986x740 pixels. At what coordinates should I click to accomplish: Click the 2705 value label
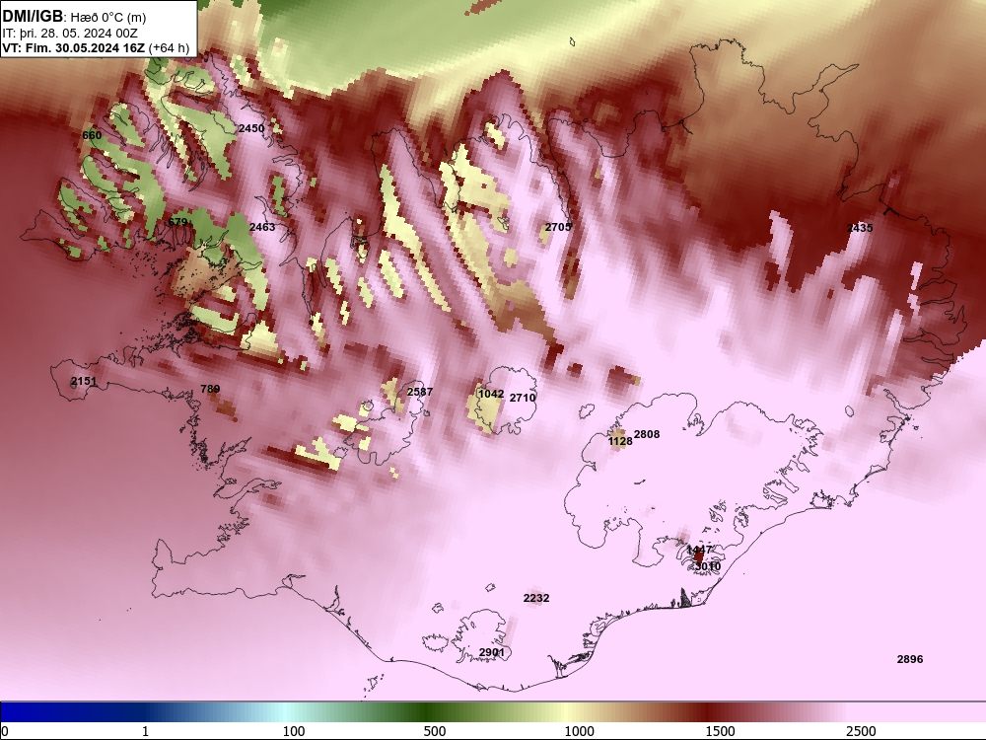[x=558, y=227]
